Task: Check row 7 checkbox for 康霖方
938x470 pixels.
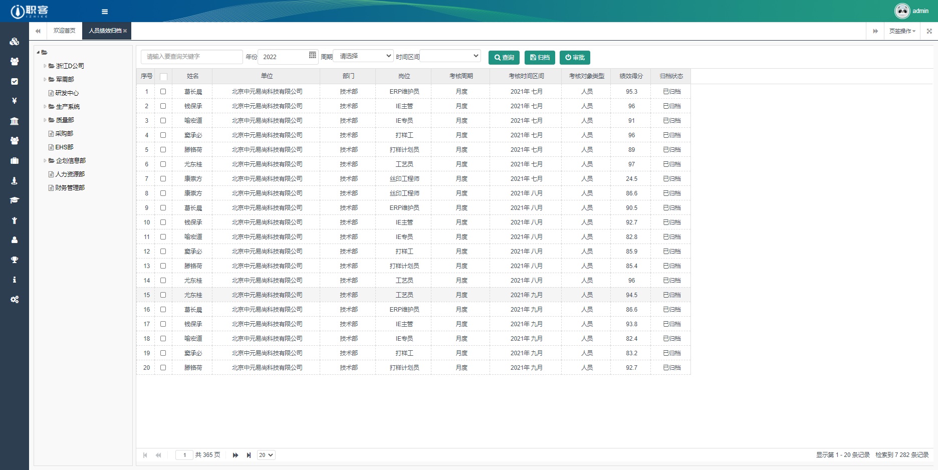Action: [x=163, y=179]
